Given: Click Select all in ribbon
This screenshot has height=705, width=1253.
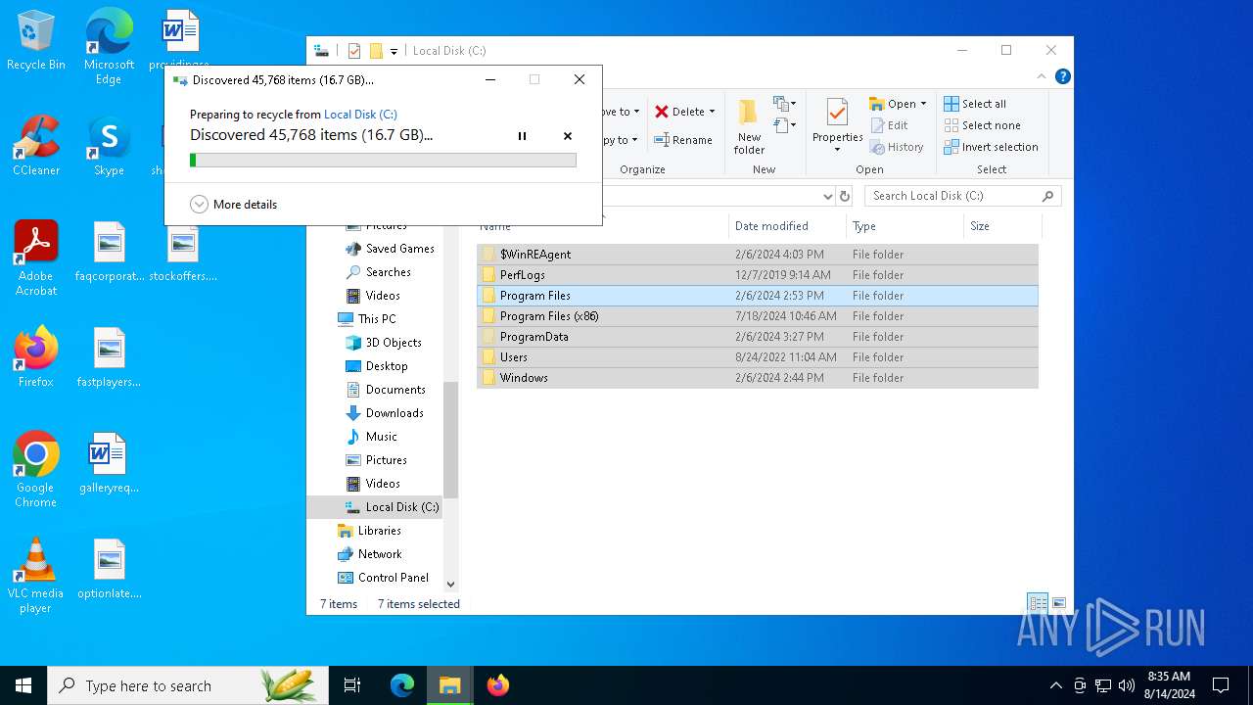Looking at the screenshot, I should (x=975, y=104).
